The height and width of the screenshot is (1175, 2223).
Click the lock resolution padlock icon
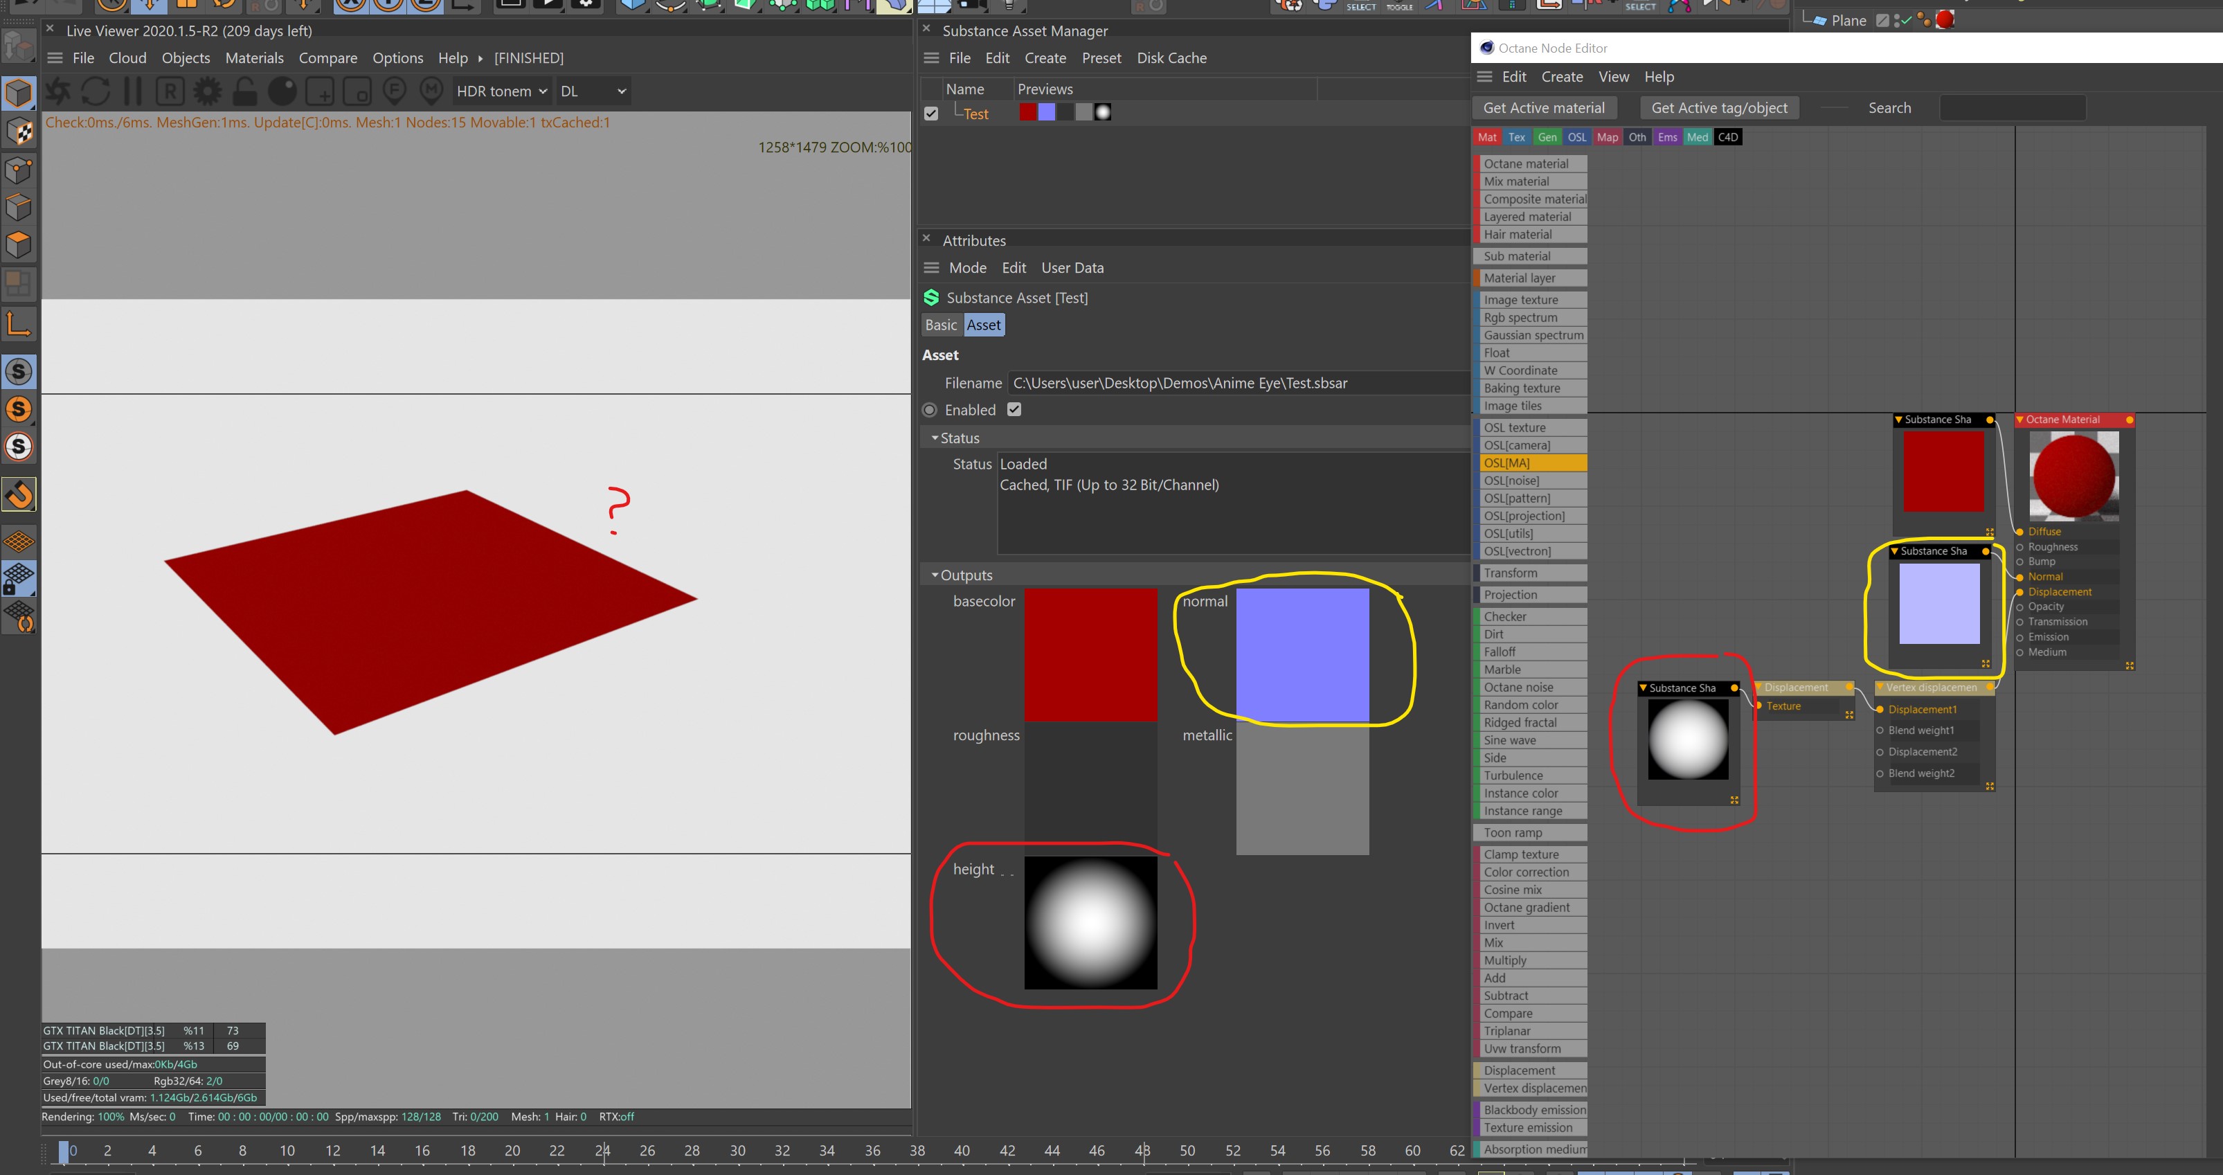click(x=245, y=91)
